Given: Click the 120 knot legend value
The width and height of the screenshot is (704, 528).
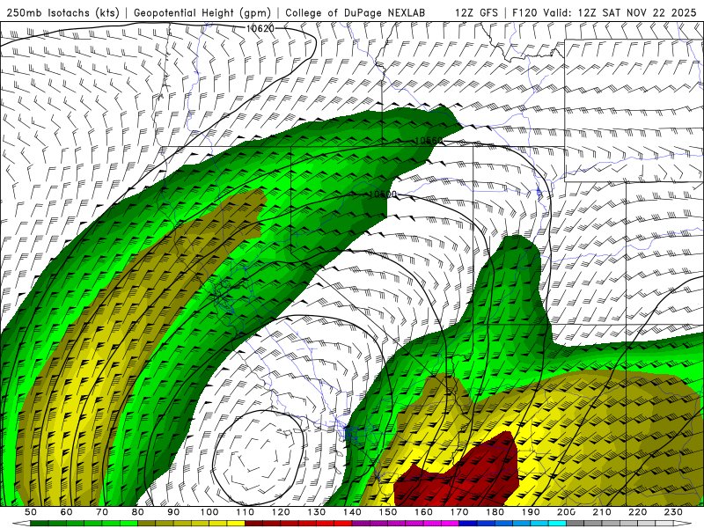Looking at the screenshot, I should (x=281, y=512).
